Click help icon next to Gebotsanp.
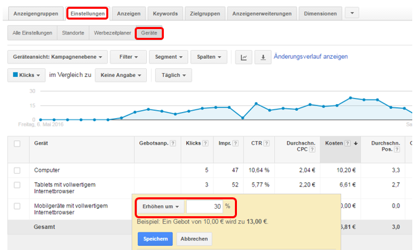417x250 pixels. [x=173, y=143]
